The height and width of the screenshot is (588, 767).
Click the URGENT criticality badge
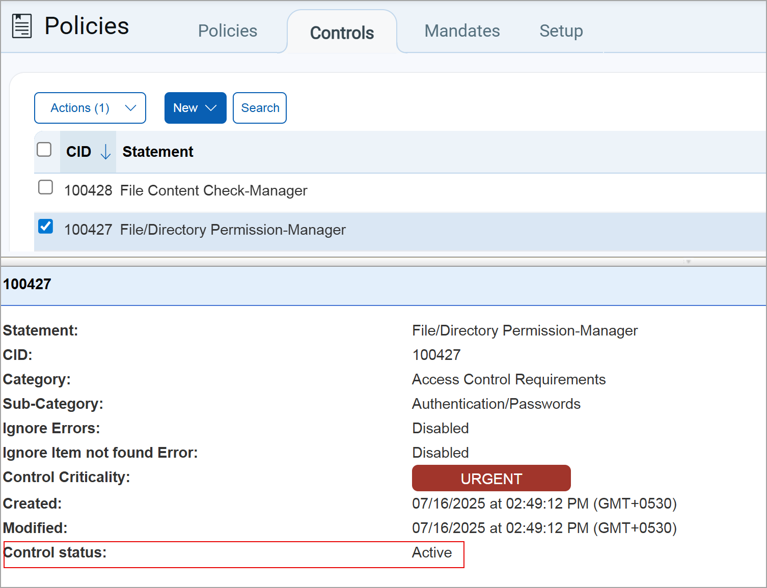491,479
